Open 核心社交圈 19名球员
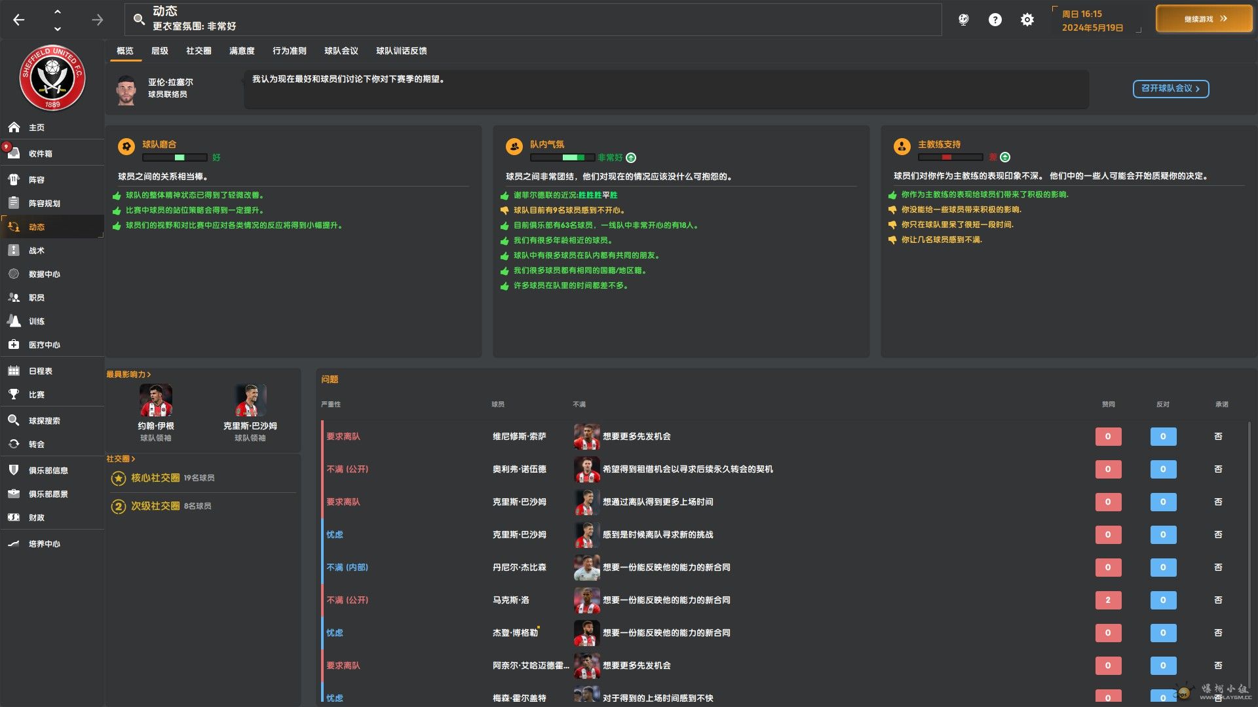Screen dimensions: 1258x707 point(163,478)
